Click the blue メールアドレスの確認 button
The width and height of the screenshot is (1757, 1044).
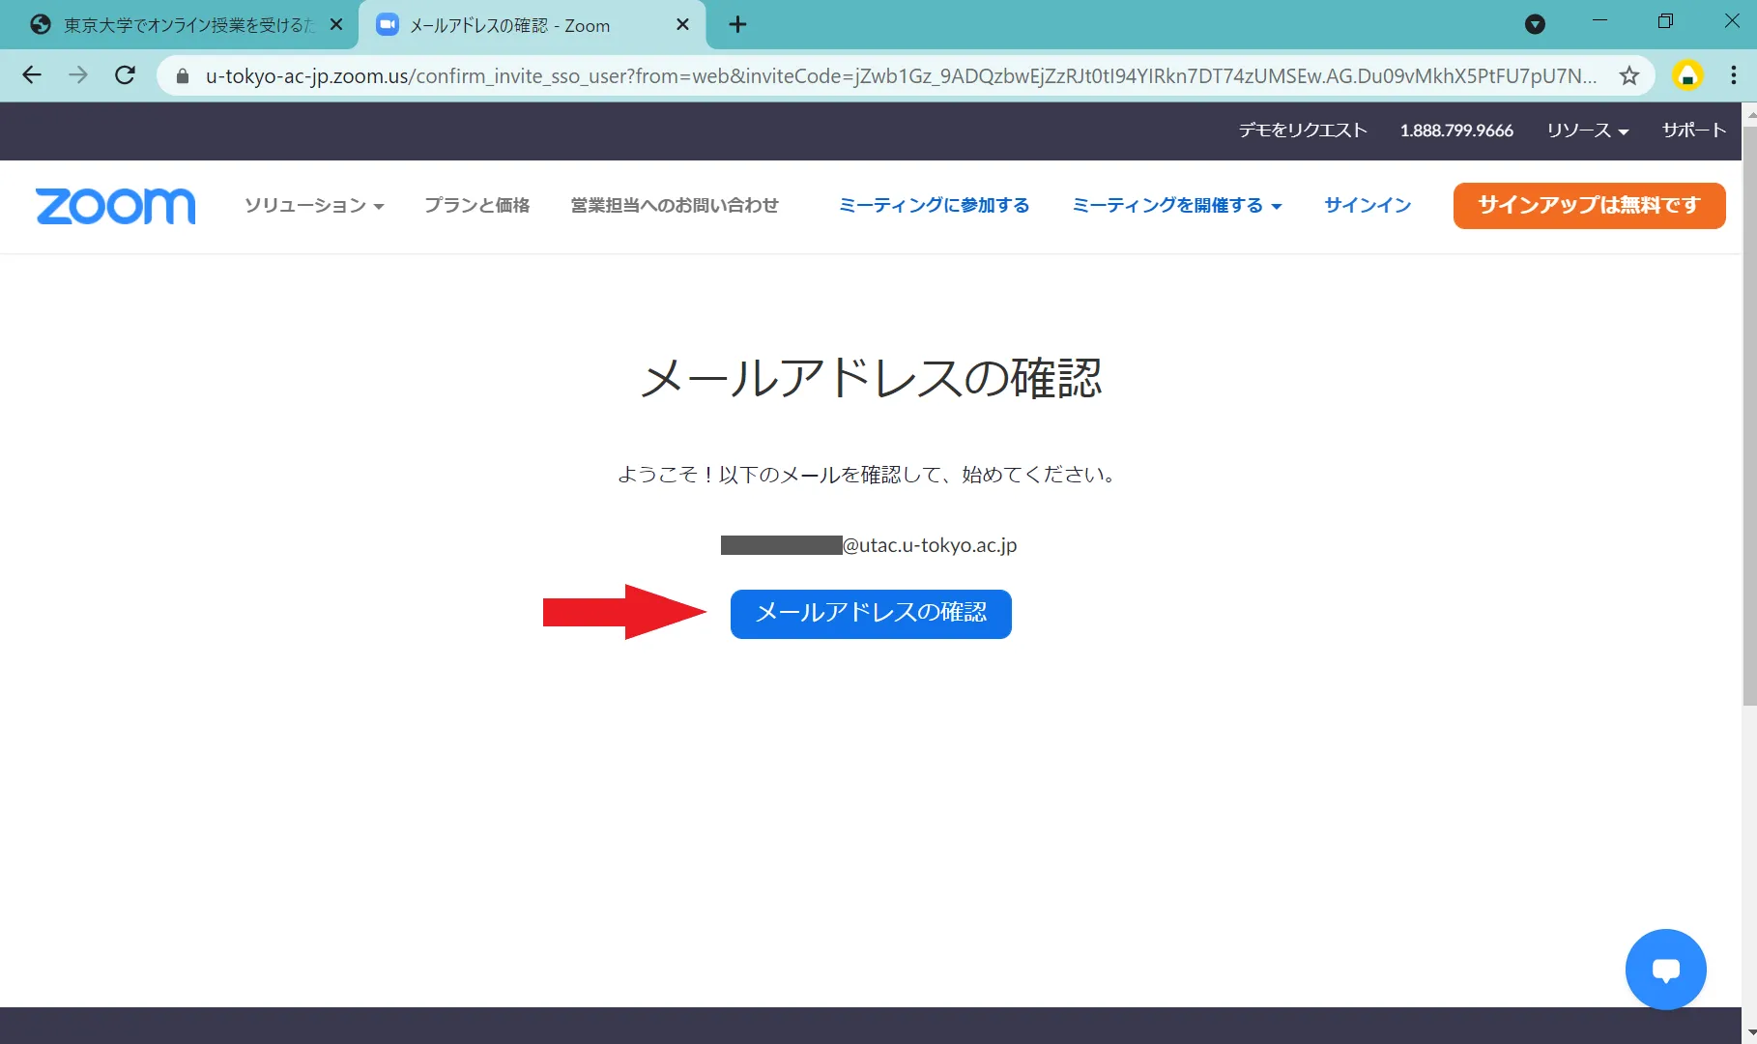point(871,614)
